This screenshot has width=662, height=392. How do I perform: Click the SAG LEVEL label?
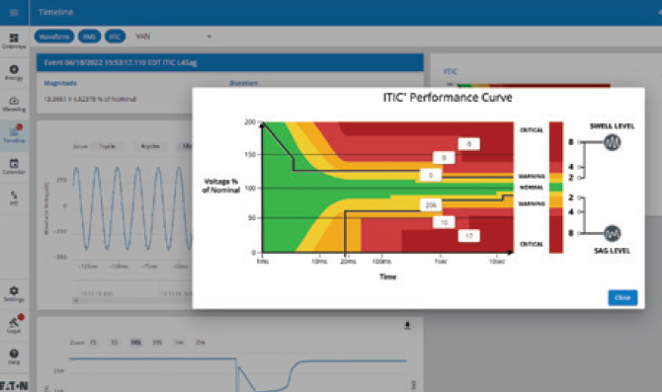click(x=612, y=251)
